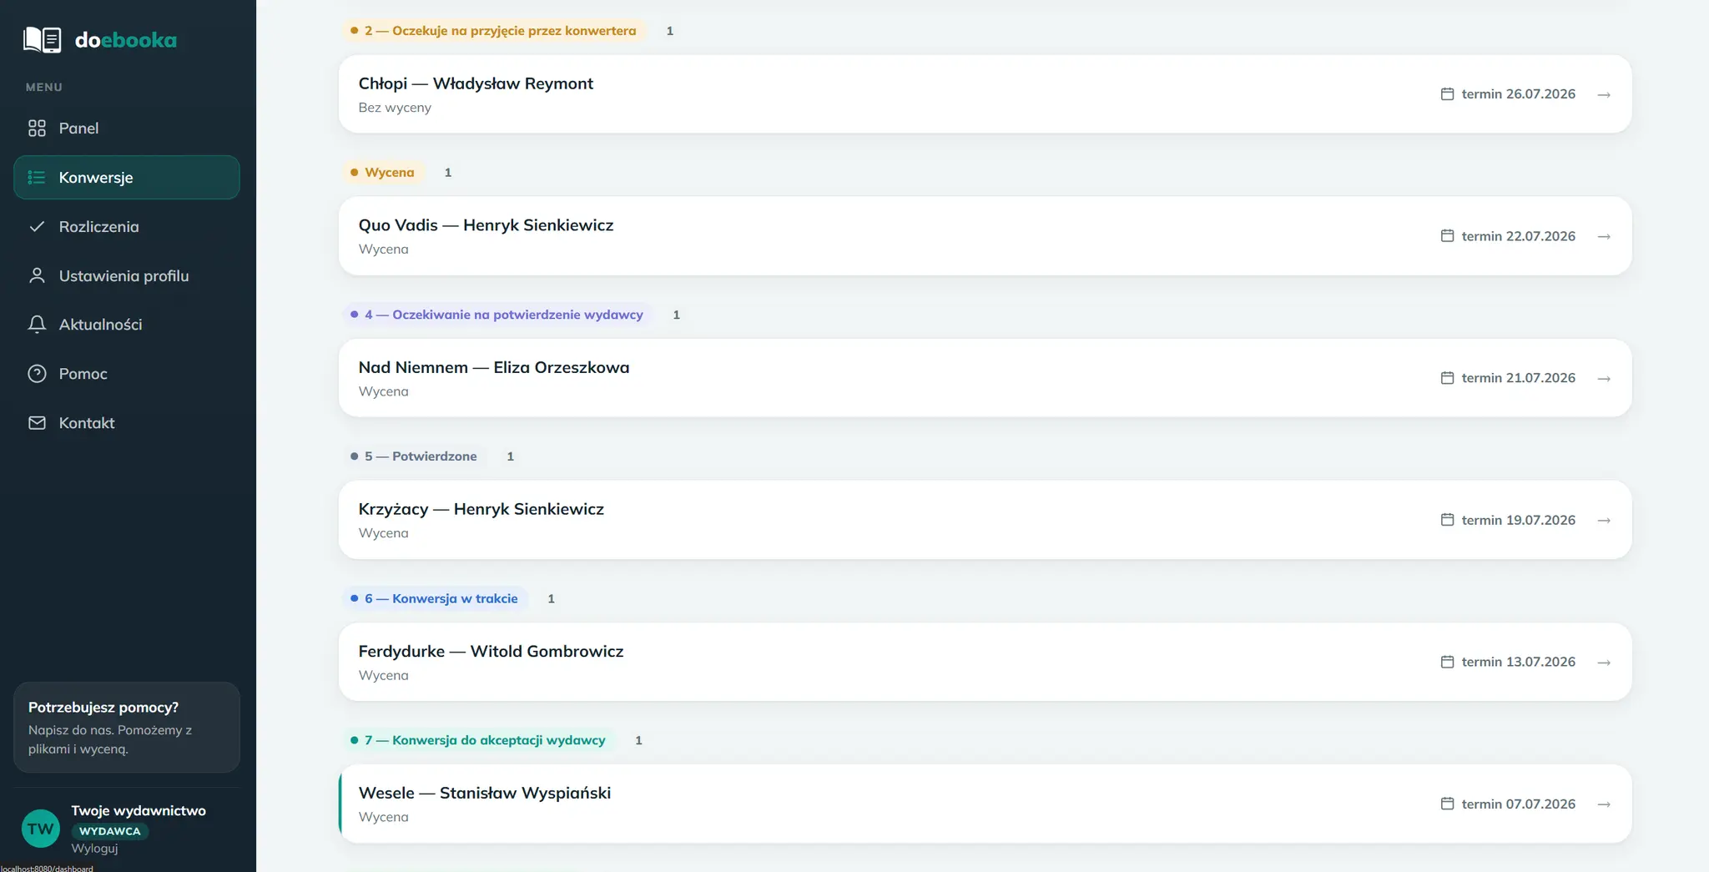Click calendar icon beside termin 26.07.2026

[x=1447, y=93]
